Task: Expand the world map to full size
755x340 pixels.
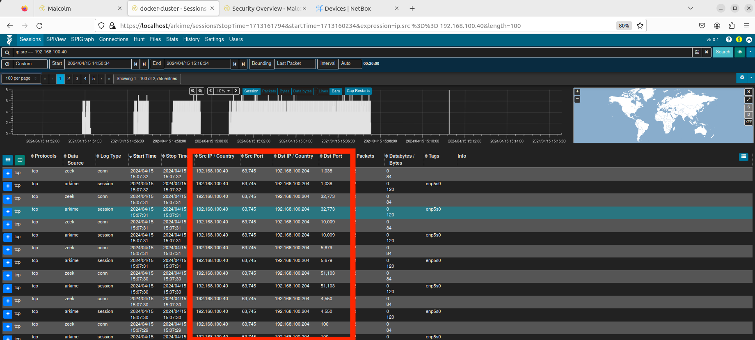Action: (x=748, y=99)
